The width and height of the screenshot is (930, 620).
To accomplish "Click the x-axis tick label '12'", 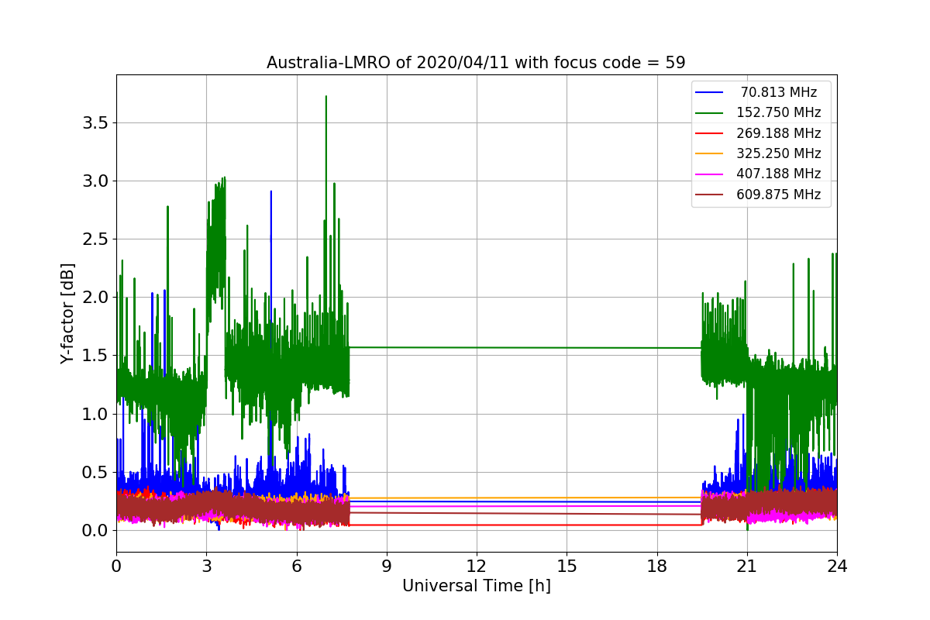I will (x=477, y=567).
